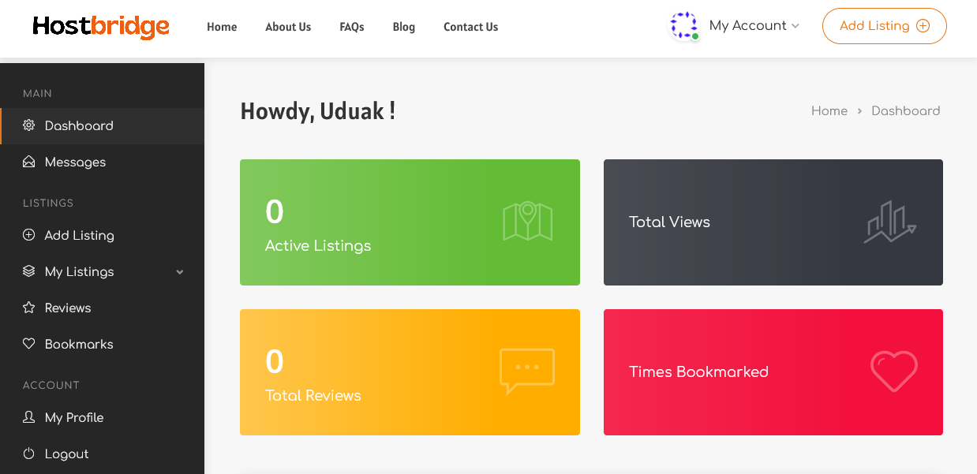Open the About Us menu item
The width and height of the screenshot is (977, 474).
288,27
